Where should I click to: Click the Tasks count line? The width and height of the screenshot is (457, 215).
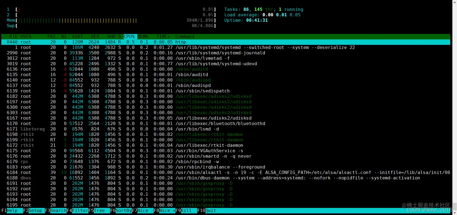(x=264, y=9)
